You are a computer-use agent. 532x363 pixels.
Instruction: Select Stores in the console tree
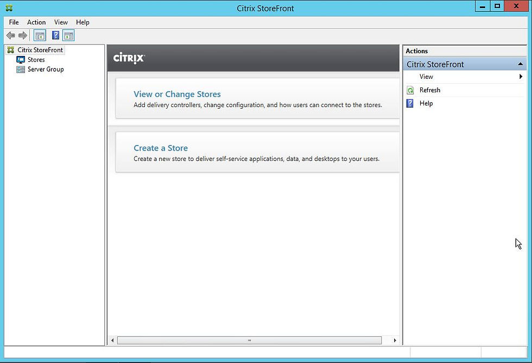pos(36,60)
